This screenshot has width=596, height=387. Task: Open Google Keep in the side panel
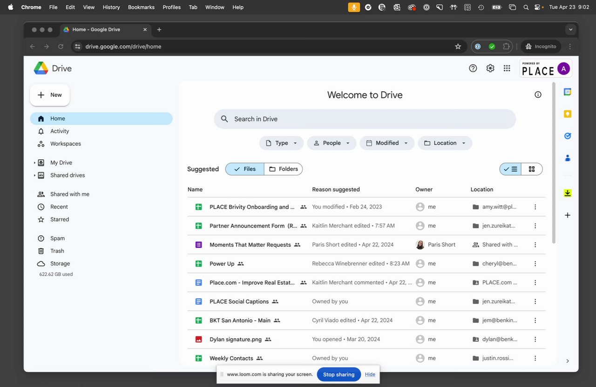point(568,114)
